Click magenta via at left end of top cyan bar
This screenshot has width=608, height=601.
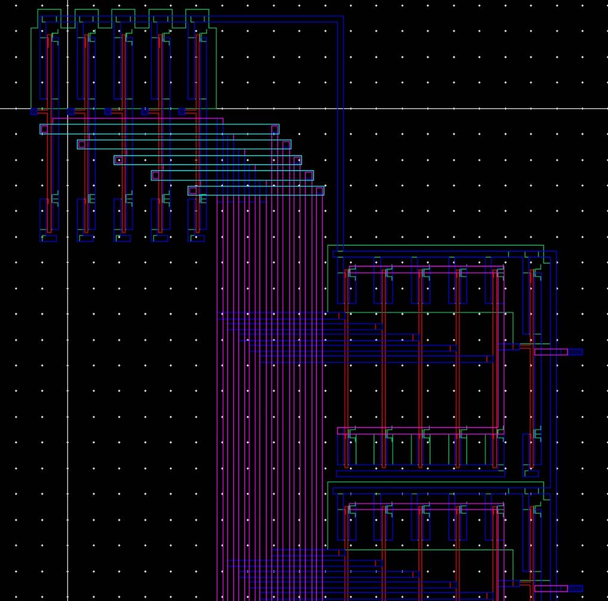point(44,129)
